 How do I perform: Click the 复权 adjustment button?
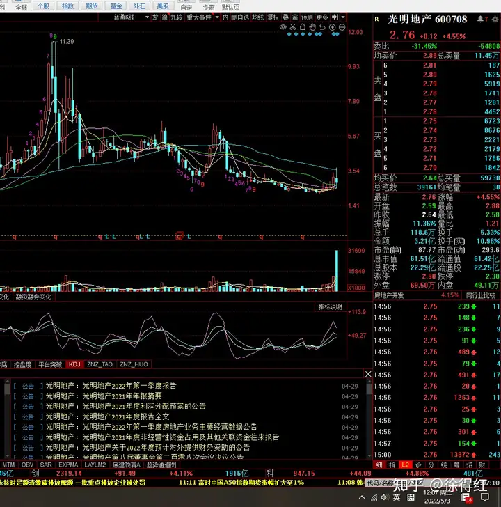coord(273,17)
